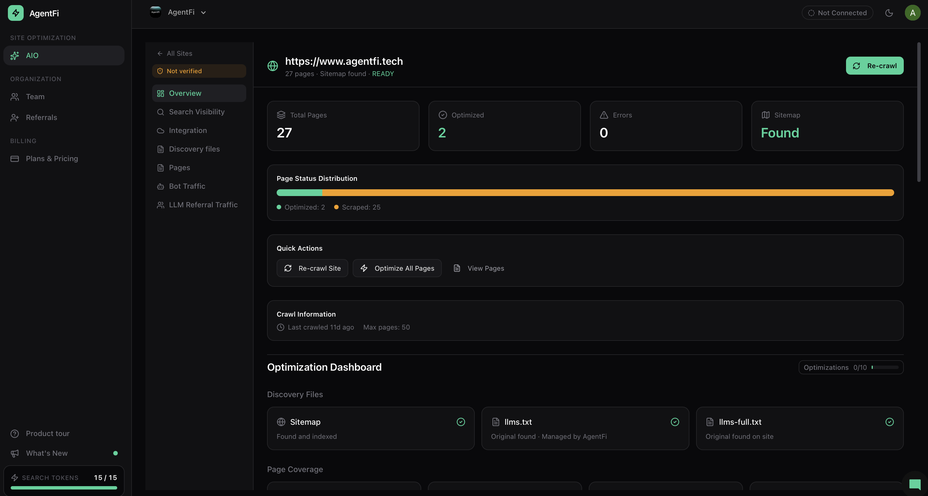Go back to All Sites
The image size is (928, 496).
[x=175, y=53]
